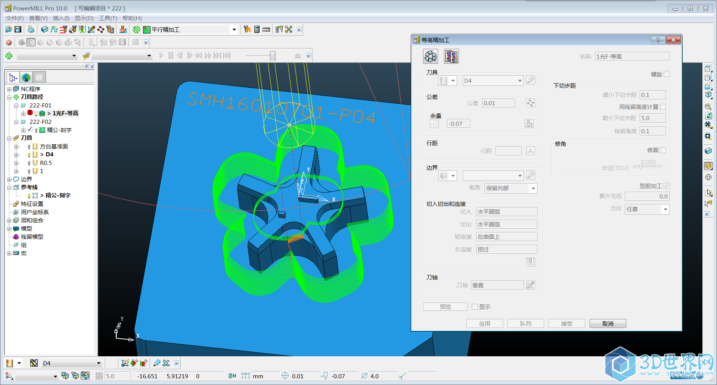Open the Block definition icon
The image size is (717, 385).
(x=45, y=29)
